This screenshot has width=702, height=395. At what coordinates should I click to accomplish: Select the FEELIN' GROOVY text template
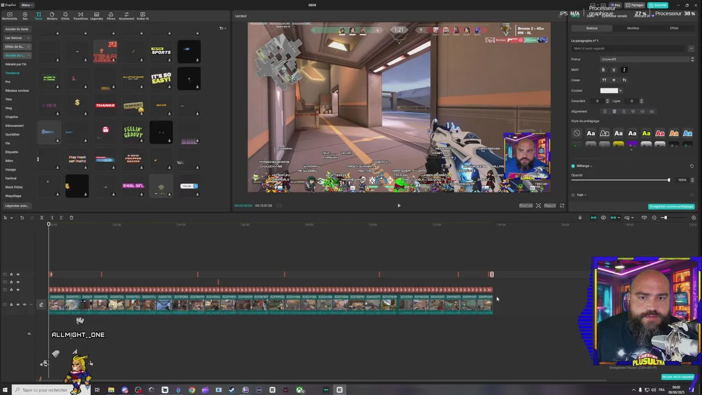coord(133,132)
